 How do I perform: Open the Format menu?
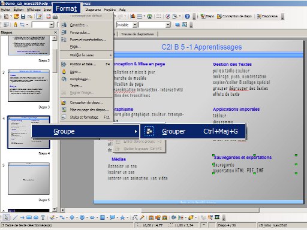click(67, 8)
